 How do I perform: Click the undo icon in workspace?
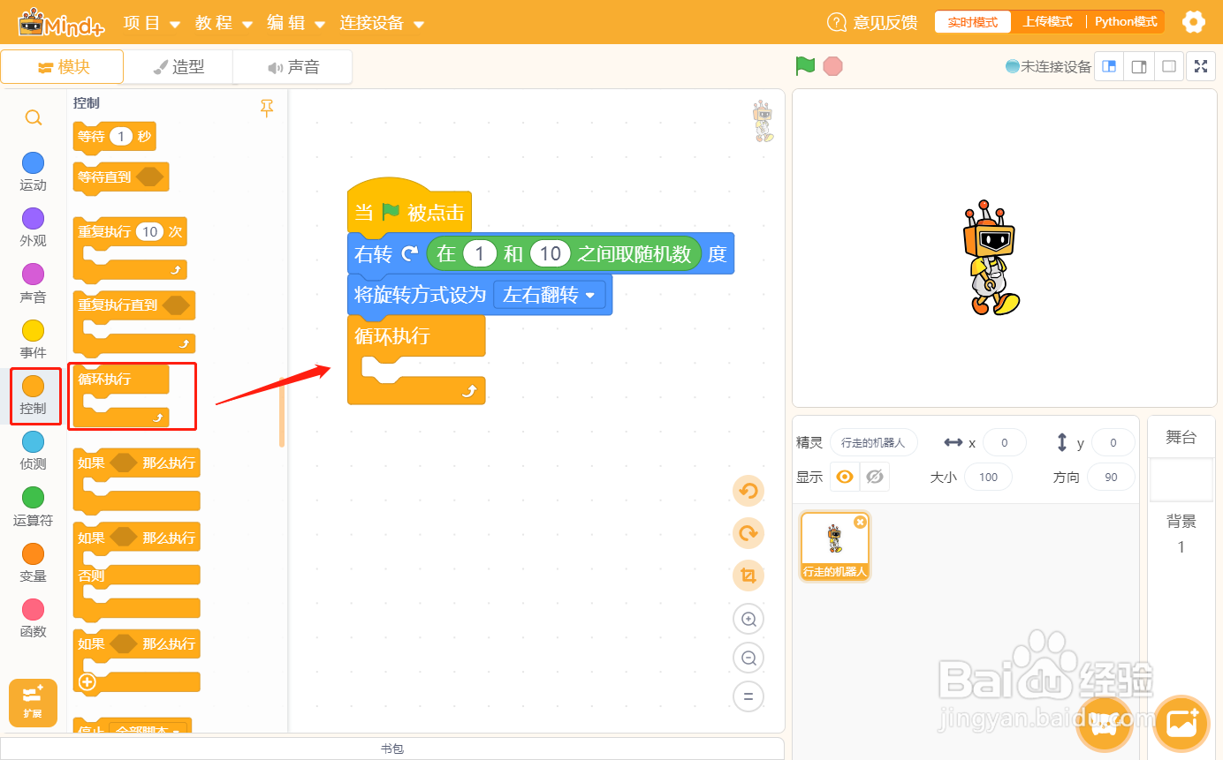point(748,491)
